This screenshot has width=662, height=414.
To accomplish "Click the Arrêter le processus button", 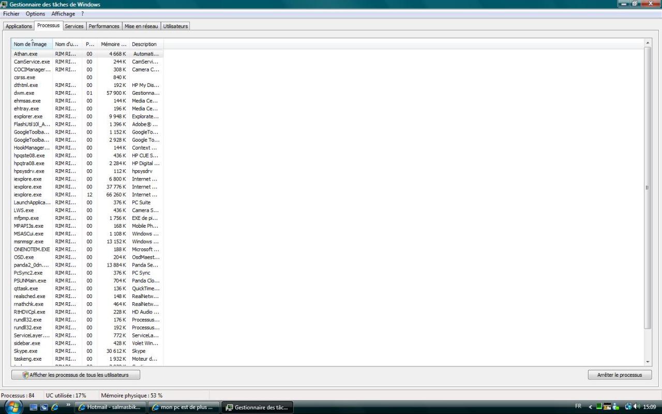I will pyautogui.click(x=620, y=375).
